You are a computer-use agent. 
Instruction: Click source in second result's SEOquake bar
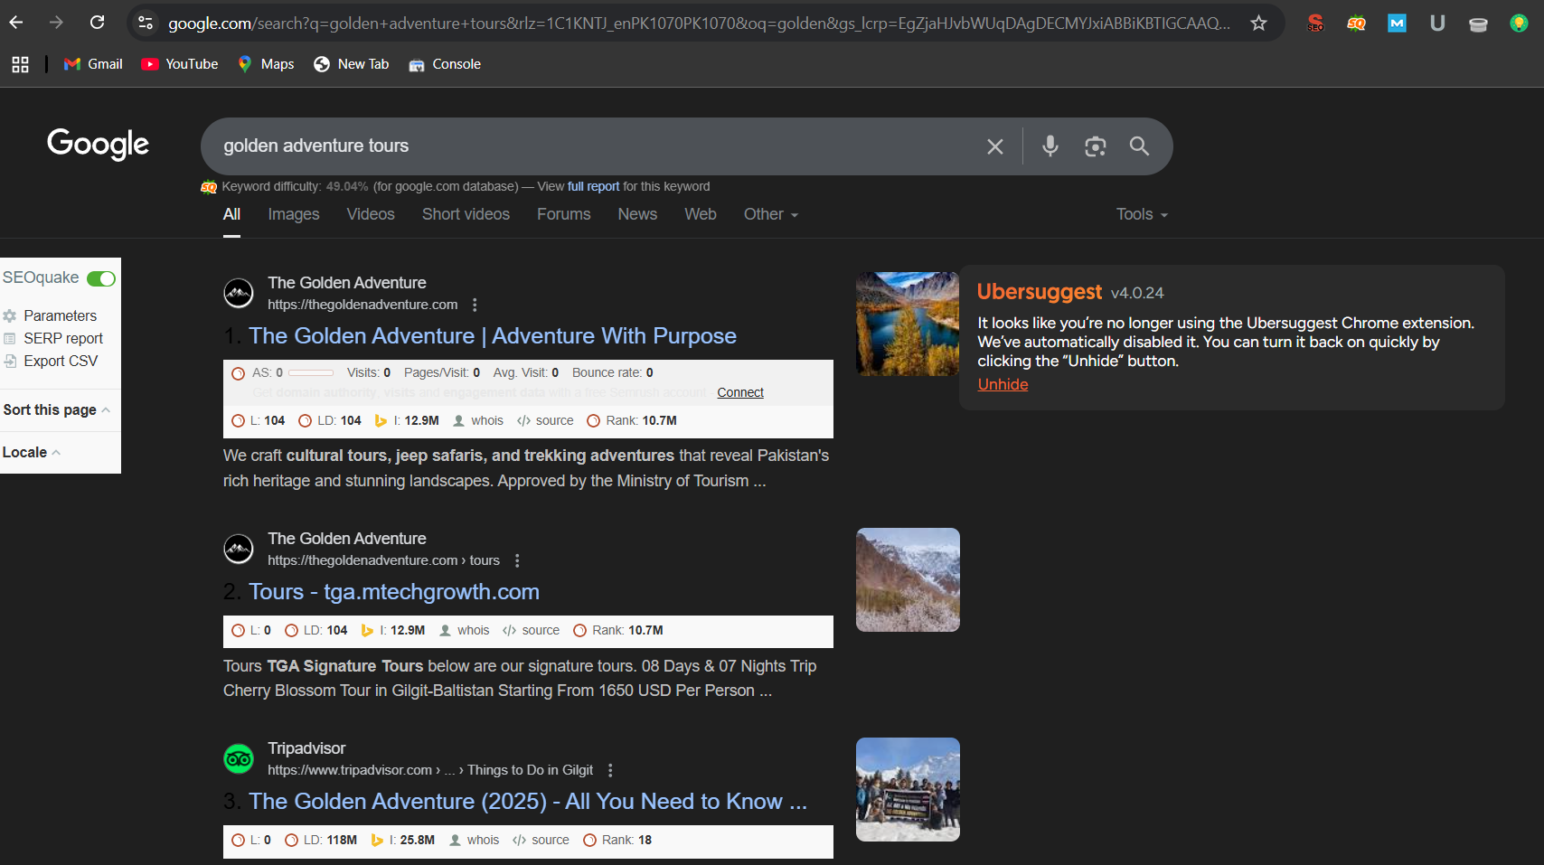[532, 630]
